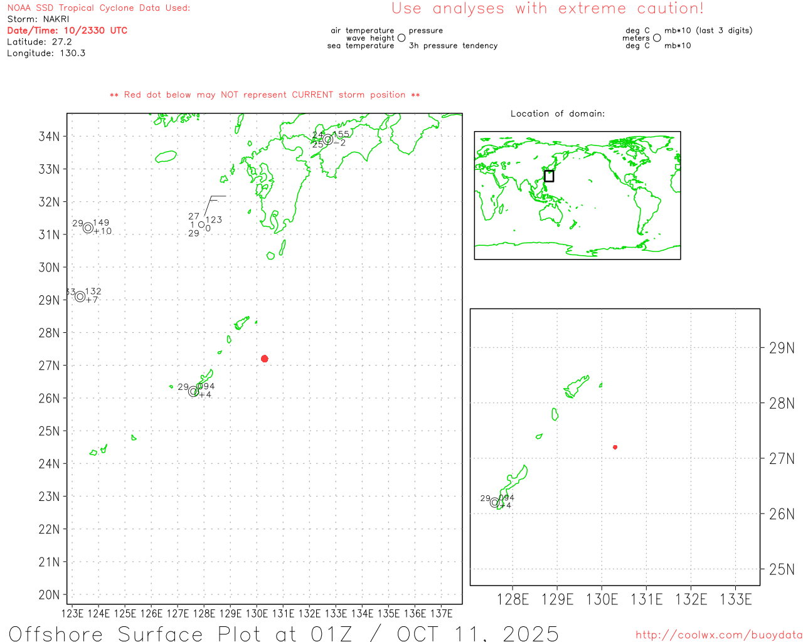Click the ship legend circle by mb*10
Viewport: 803px width, 642px height.
click(657, 38)
